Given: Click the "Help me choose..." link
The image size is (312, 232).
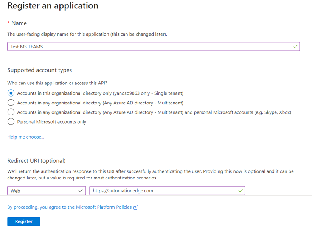Looking at the screenshot, I should coord(26,137).
